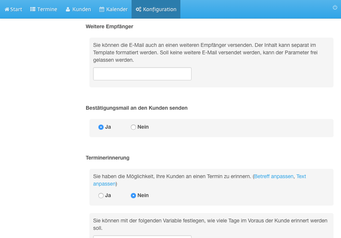
Task: Click the home icon beside Start
Action: (x=7, y=9)
